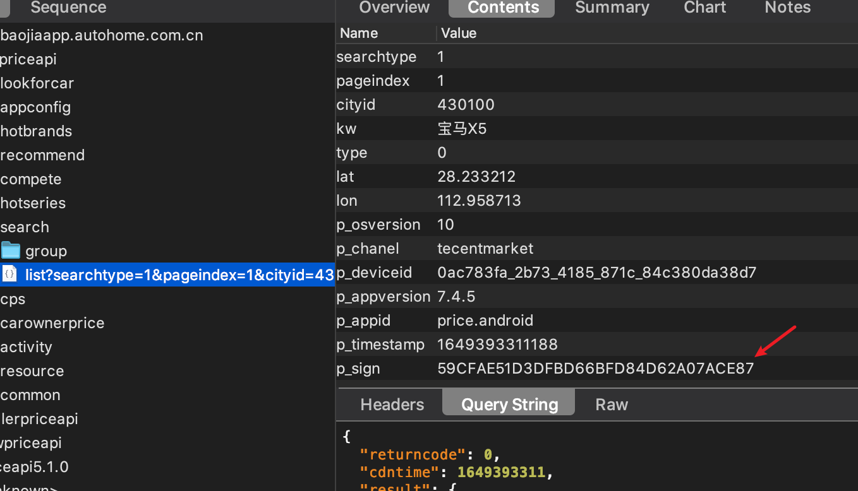Click the Value column header
Image resolution: width=858 pixels, height=491 pixels.
459,33
